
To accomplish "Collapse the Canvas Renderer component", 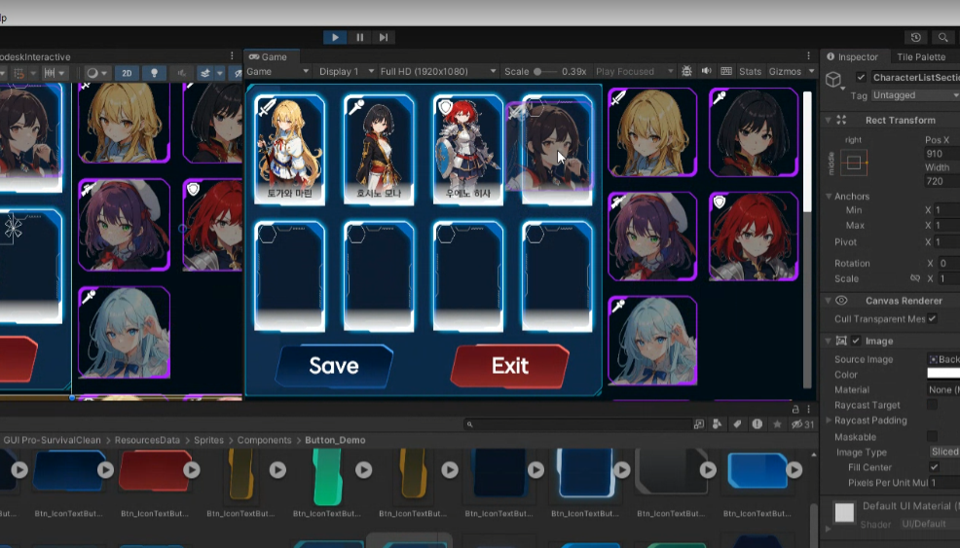I will pyautogui.click(x=828, y=301).
